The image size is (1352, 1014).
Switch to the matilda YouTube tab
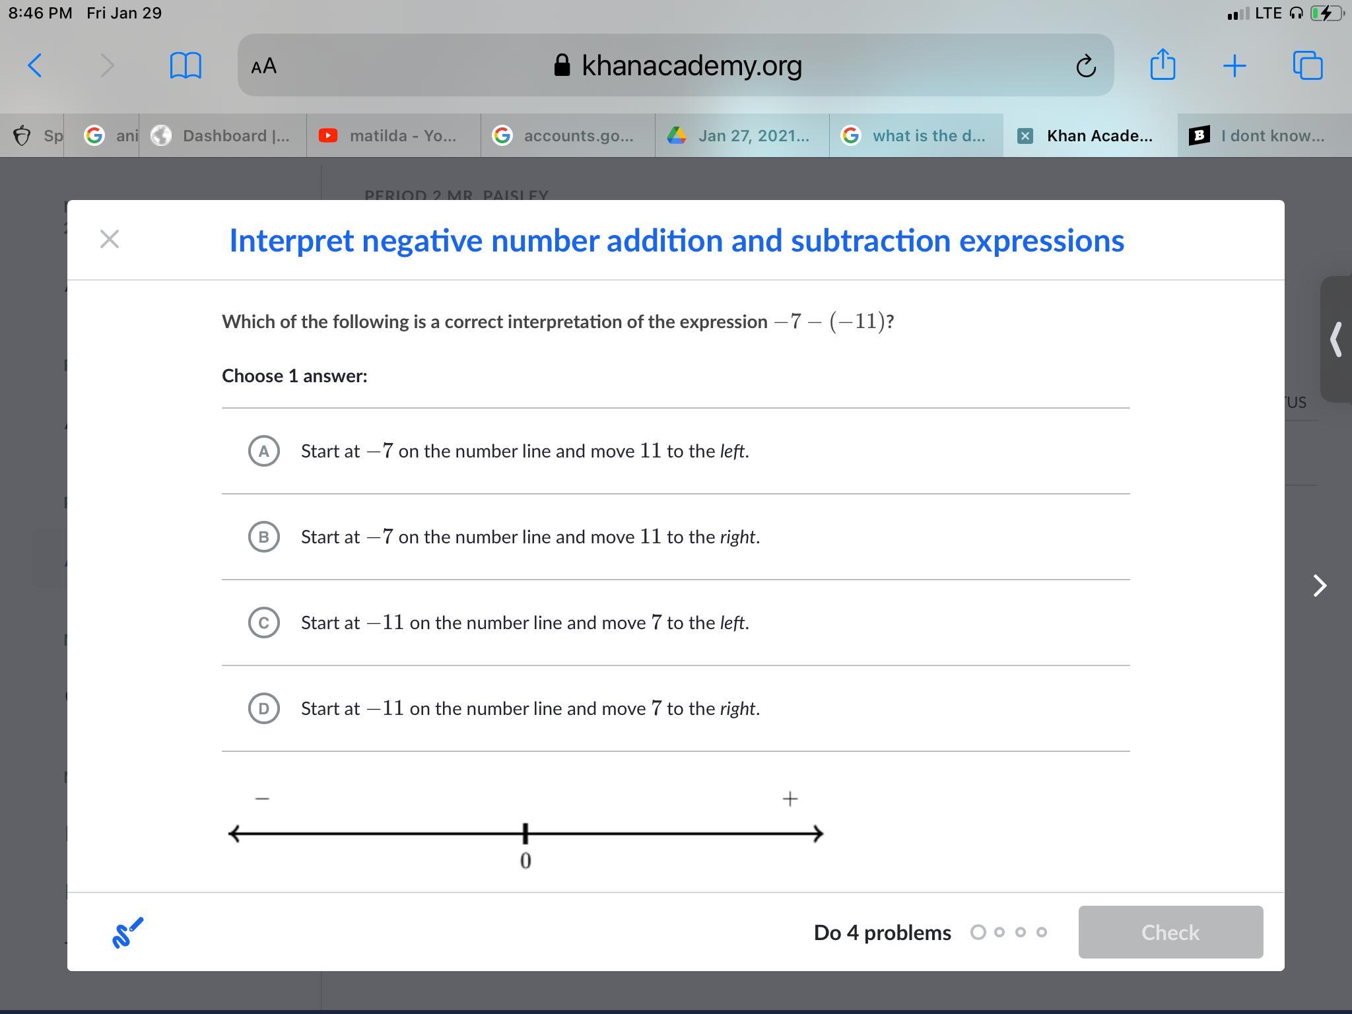[393, 136]
